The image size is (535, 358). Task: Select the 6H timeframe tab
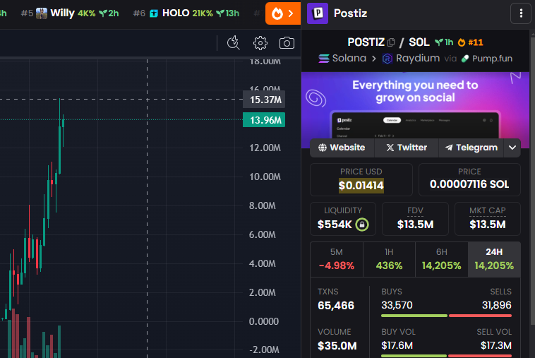(442, 259)
